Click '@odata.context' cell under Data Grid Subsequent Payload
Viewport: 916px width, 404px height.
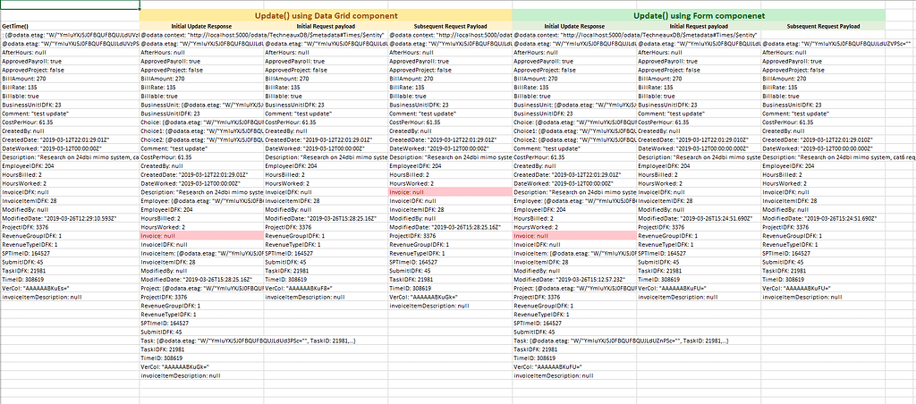click(450, 35)
